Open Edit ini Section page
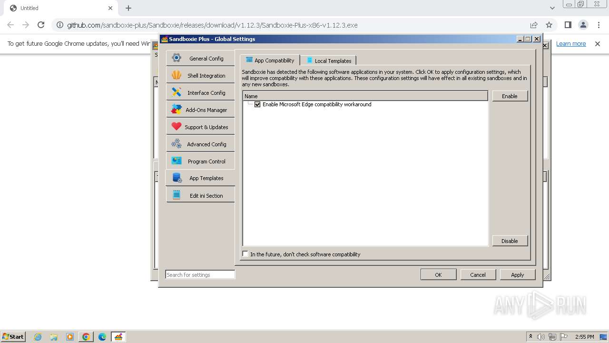 point(200,195)
